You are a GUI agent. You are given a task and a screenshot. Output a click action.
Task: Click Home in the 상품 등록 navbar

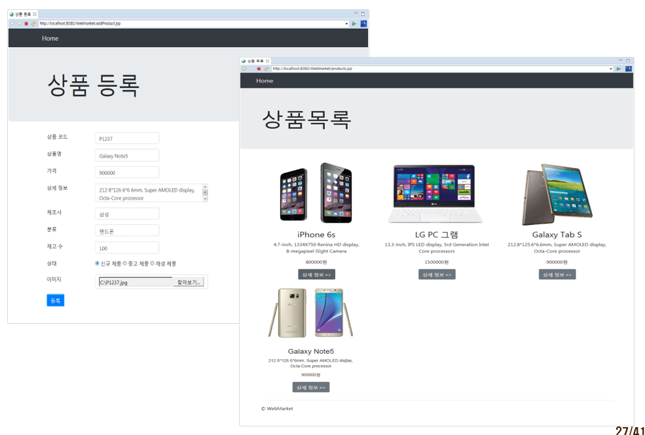[50, 38]
